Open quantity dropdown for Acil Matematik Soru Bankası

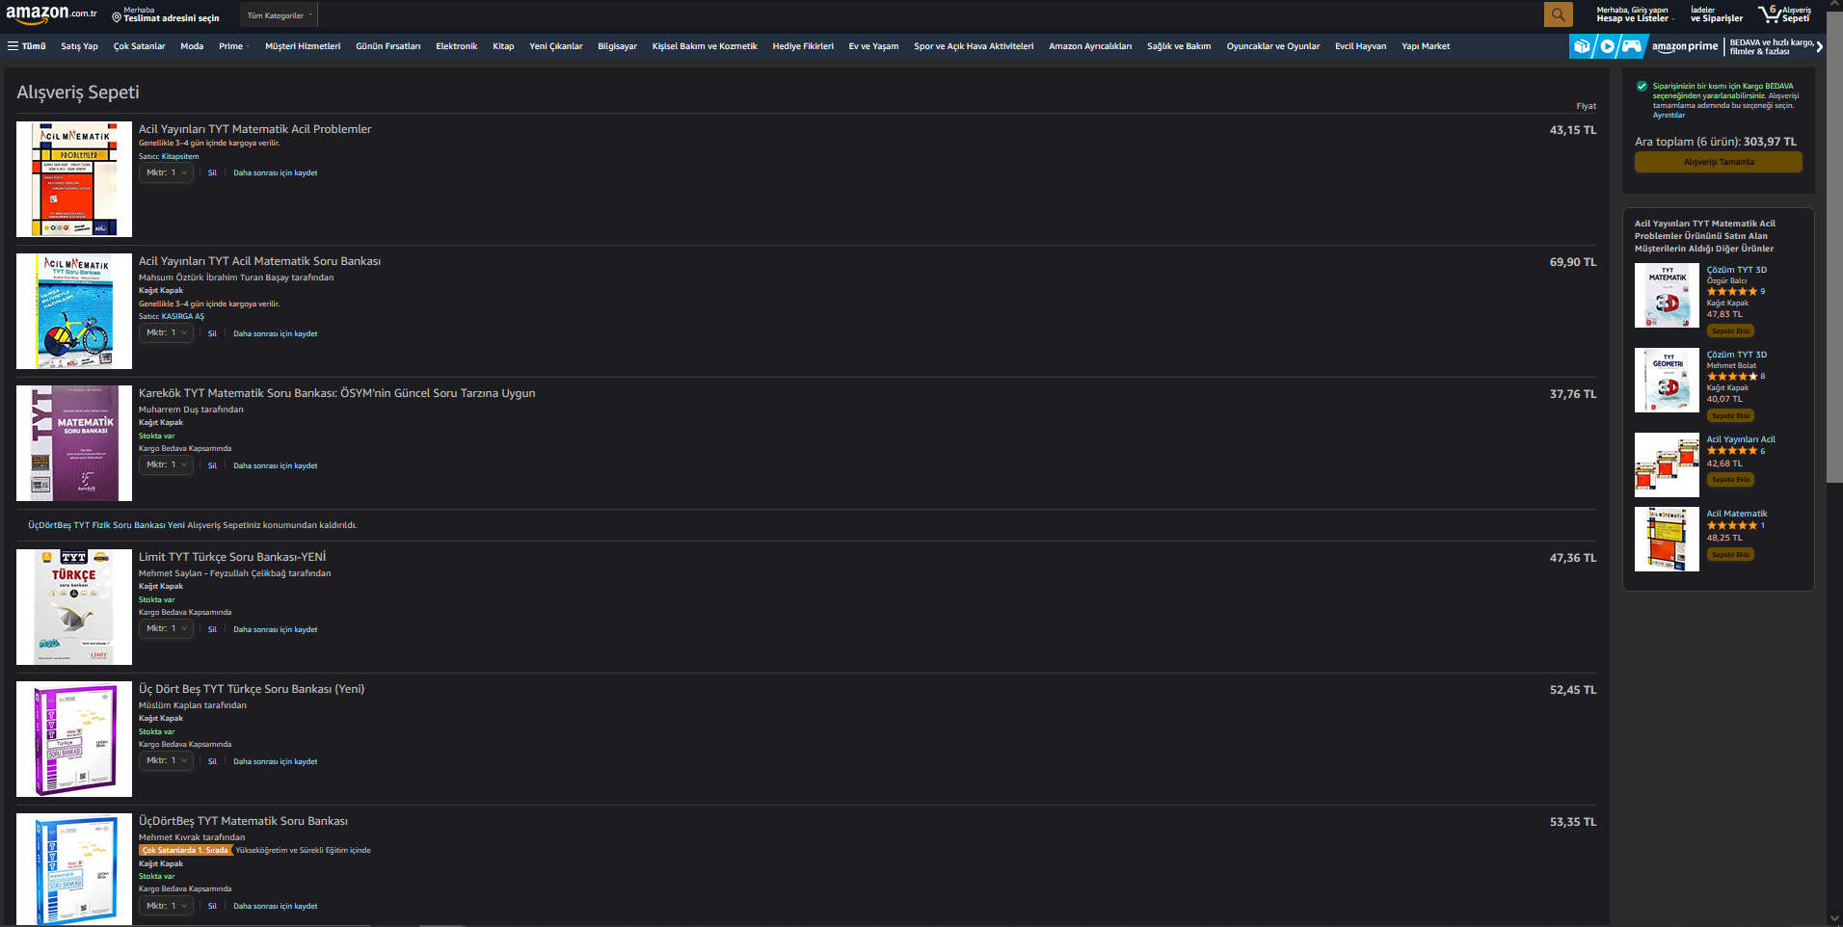coord(167,332)
